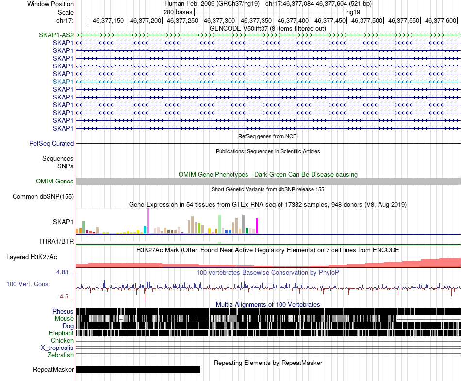Open the RefSeq genes from NCBI title
Screen dimensions: 461x381
tap(268, 136)
